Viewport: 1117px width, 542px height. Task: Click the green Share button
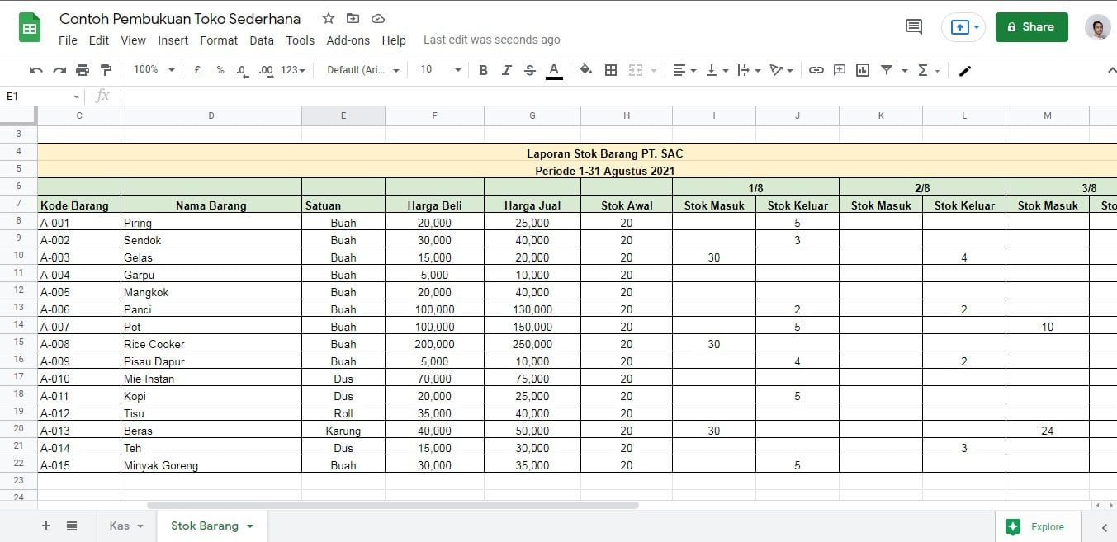click(1031, 27)
